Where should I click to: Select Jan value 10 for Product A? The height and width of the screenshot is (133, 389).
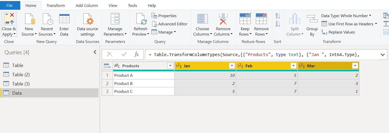pyautogui.click(x=205, y=75)
